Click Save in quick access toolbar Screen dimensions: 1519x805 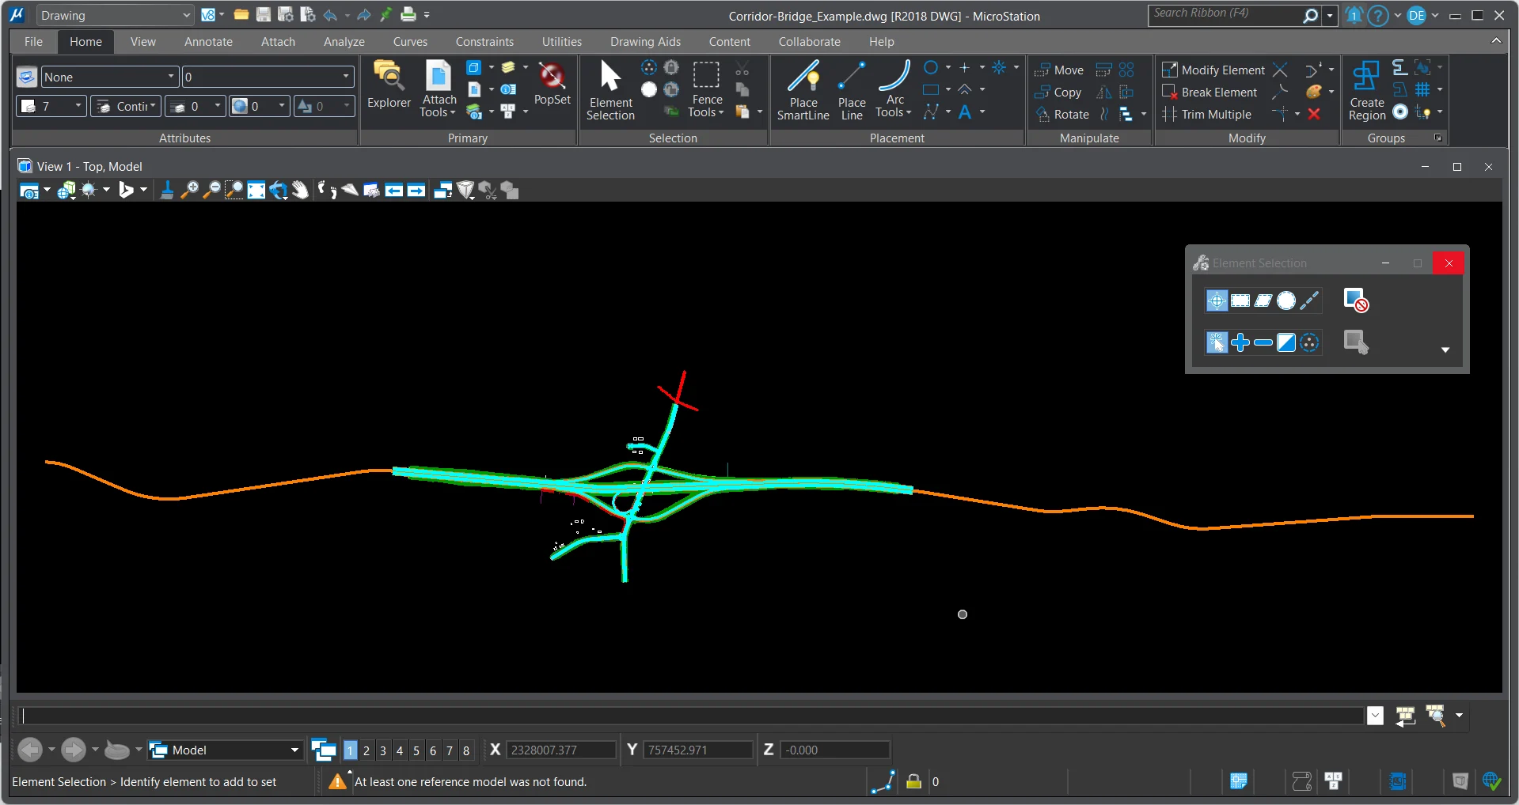point(264,15)
